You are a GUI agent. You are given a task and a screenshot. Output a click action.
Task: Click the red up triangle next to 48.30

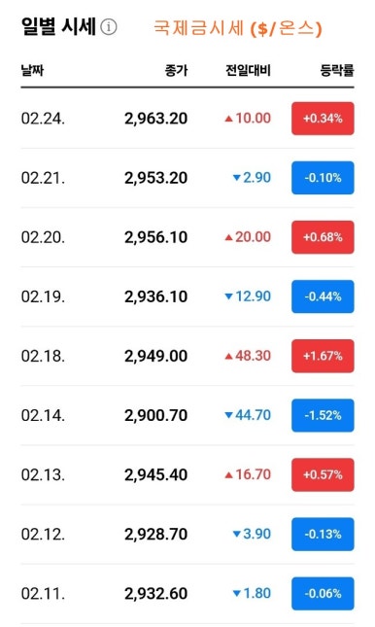tap(228, 356)
